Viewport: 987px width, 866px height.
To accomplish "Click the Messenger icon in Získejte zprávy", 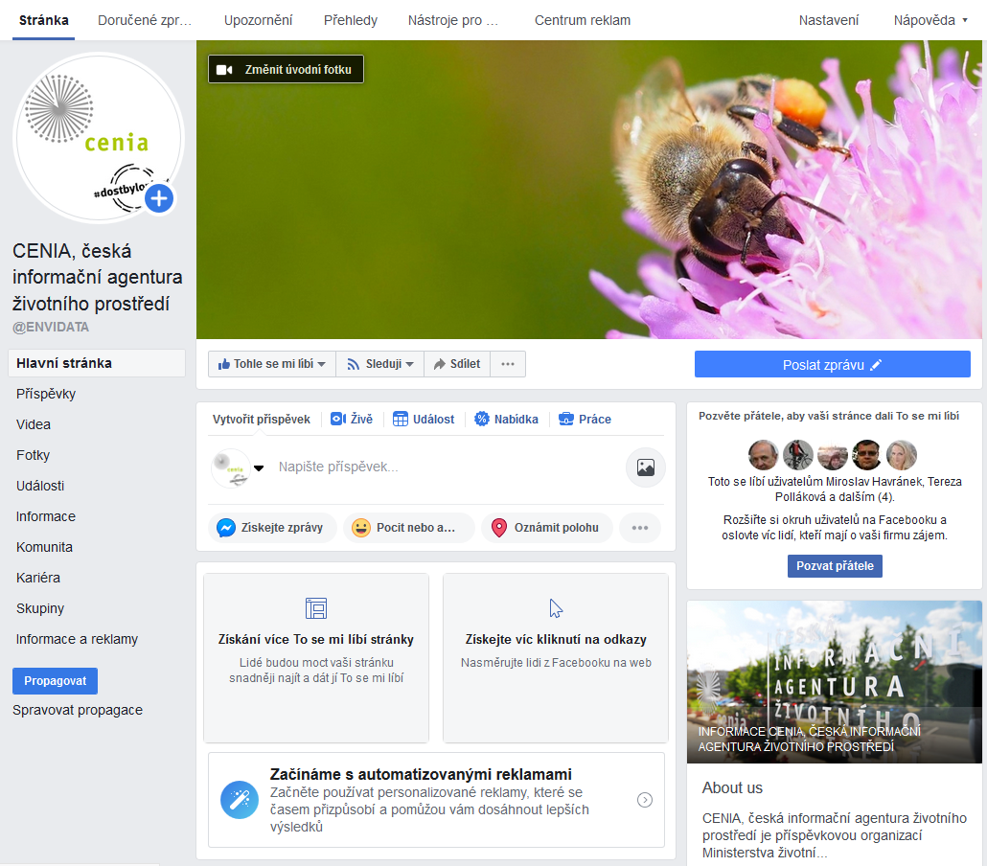I will [x=226, y=528].
